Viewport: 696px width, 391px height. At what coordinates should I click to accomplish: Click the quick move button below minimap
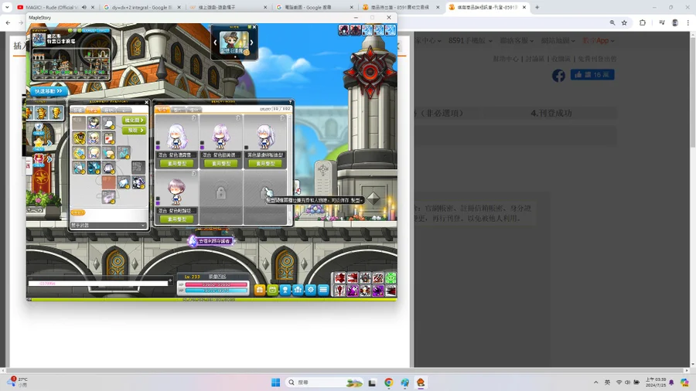(x=48, y=91)
